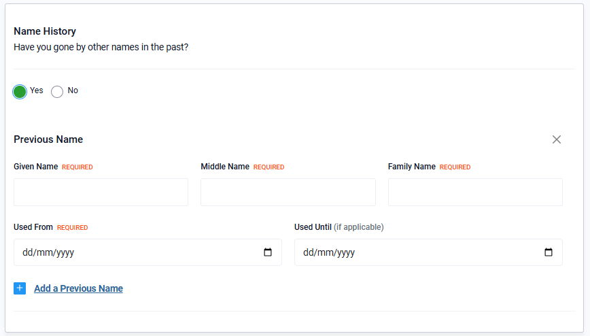Focus the Given Name text box

(101, 192)
